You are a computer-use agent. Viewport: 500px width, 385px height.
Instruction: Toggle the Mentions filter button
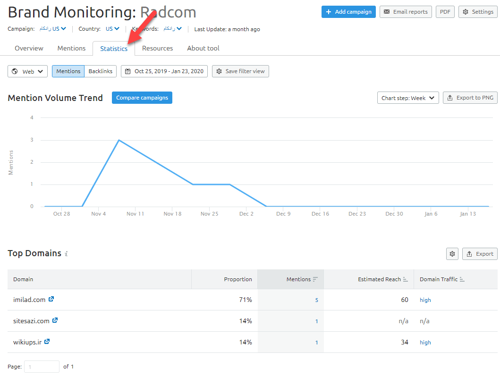(x=68, y=71)
